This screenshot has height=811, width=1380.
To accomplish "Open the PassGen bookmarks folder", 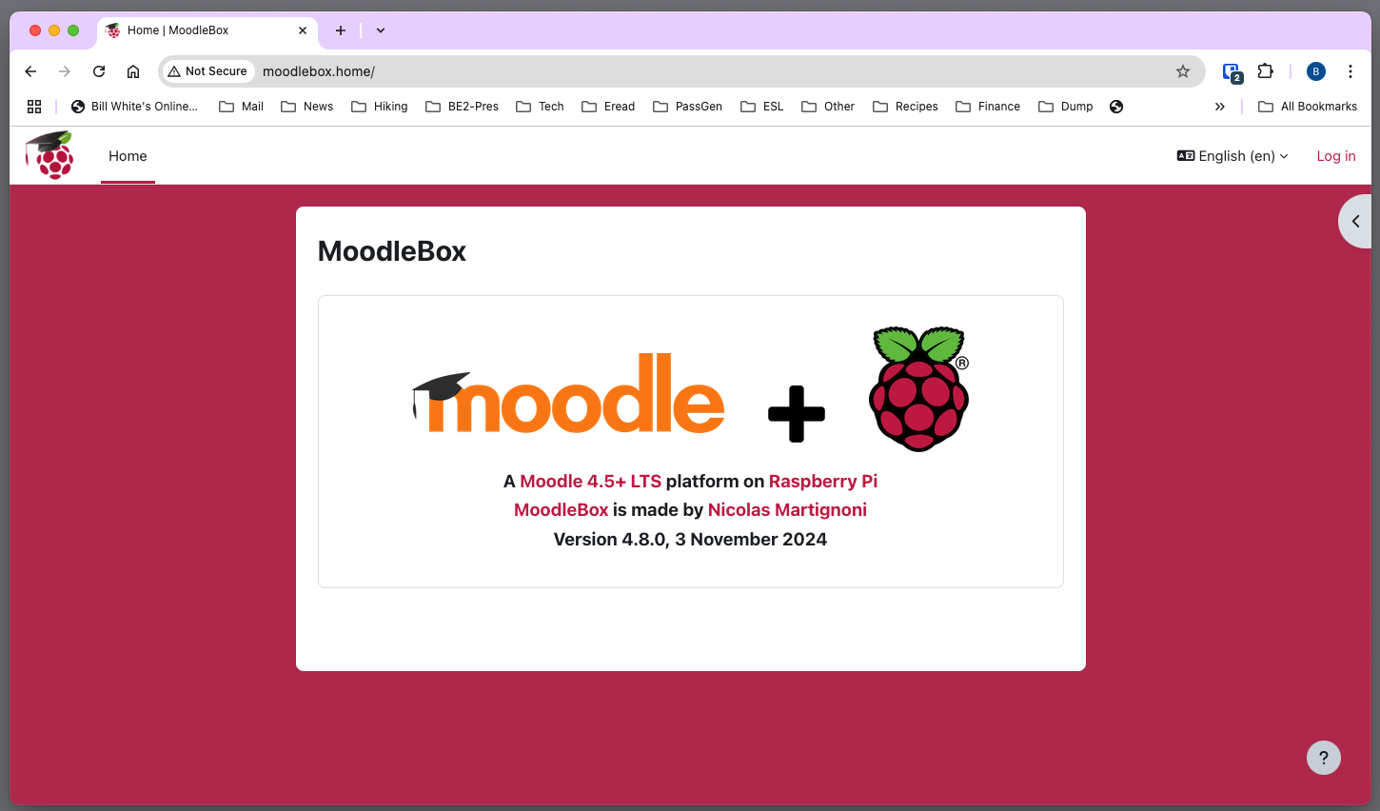I will 688,107.
